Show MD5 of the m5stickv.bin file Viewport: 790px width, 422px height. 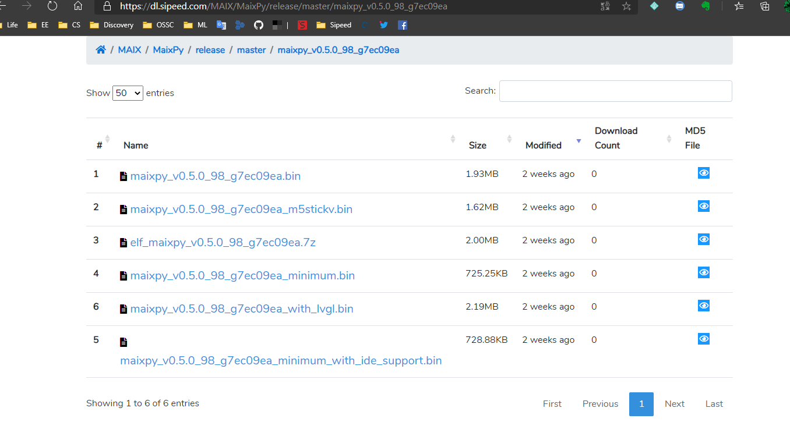coord(703,206)
